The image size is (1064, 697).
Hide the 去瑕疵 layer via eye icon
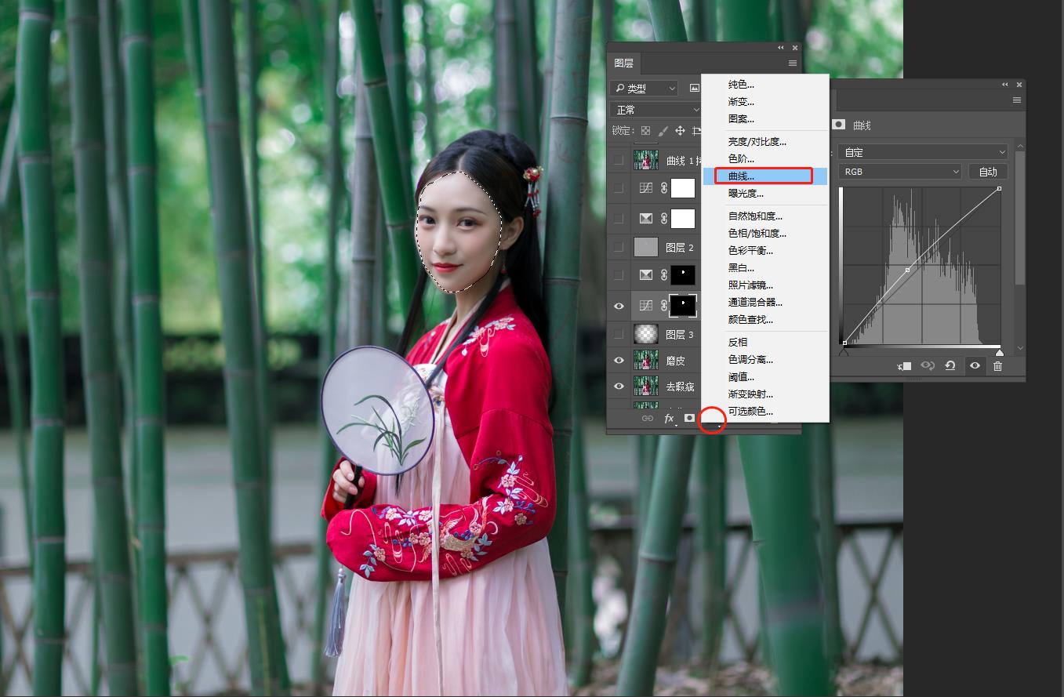pyautogui.click(x=619, y=387)
